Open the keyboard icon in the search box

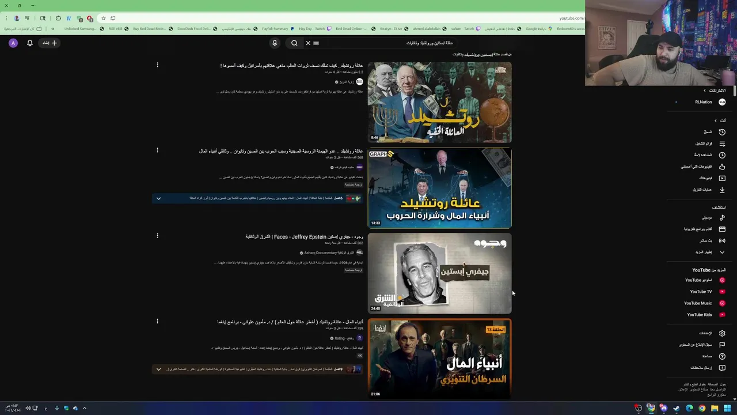(316, 43)
